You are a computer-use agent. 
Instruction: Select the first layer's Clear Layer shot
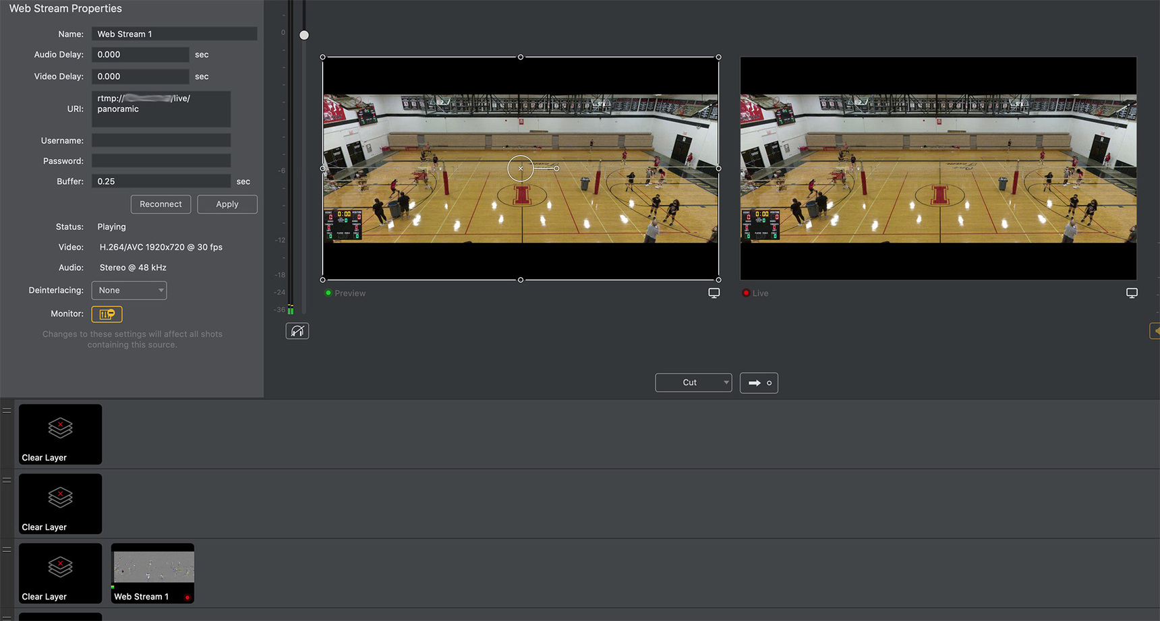pyautogui.click(x=61, y=434)
